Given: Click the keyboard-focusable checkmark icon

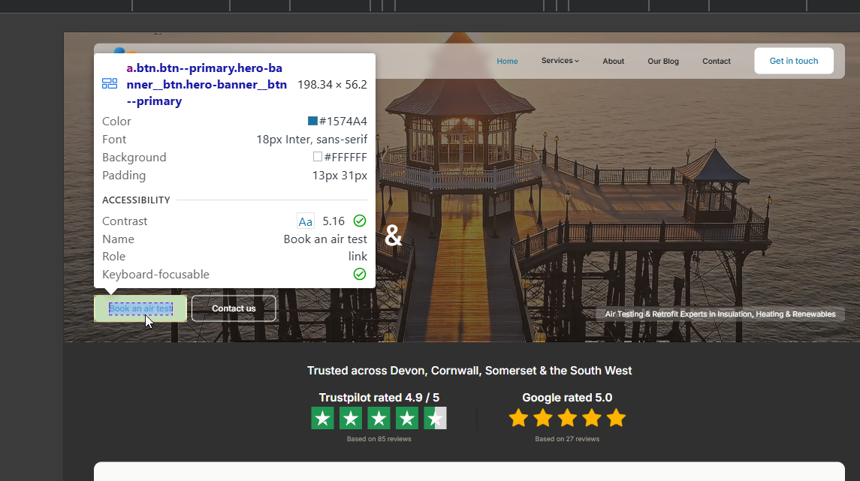Looking at the screenshot, I should (x=360, y=274).
